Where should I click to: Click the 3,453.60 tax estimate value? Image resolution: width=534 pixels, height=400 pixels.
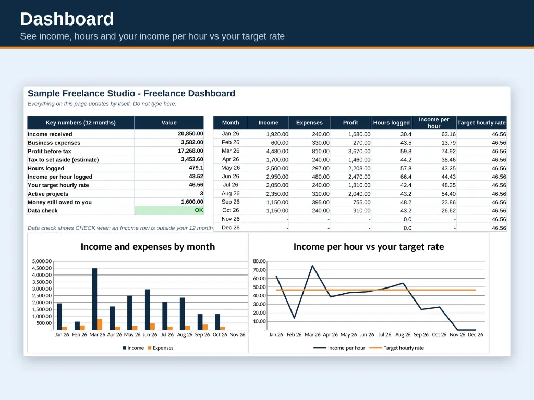[x=192, y=159]
